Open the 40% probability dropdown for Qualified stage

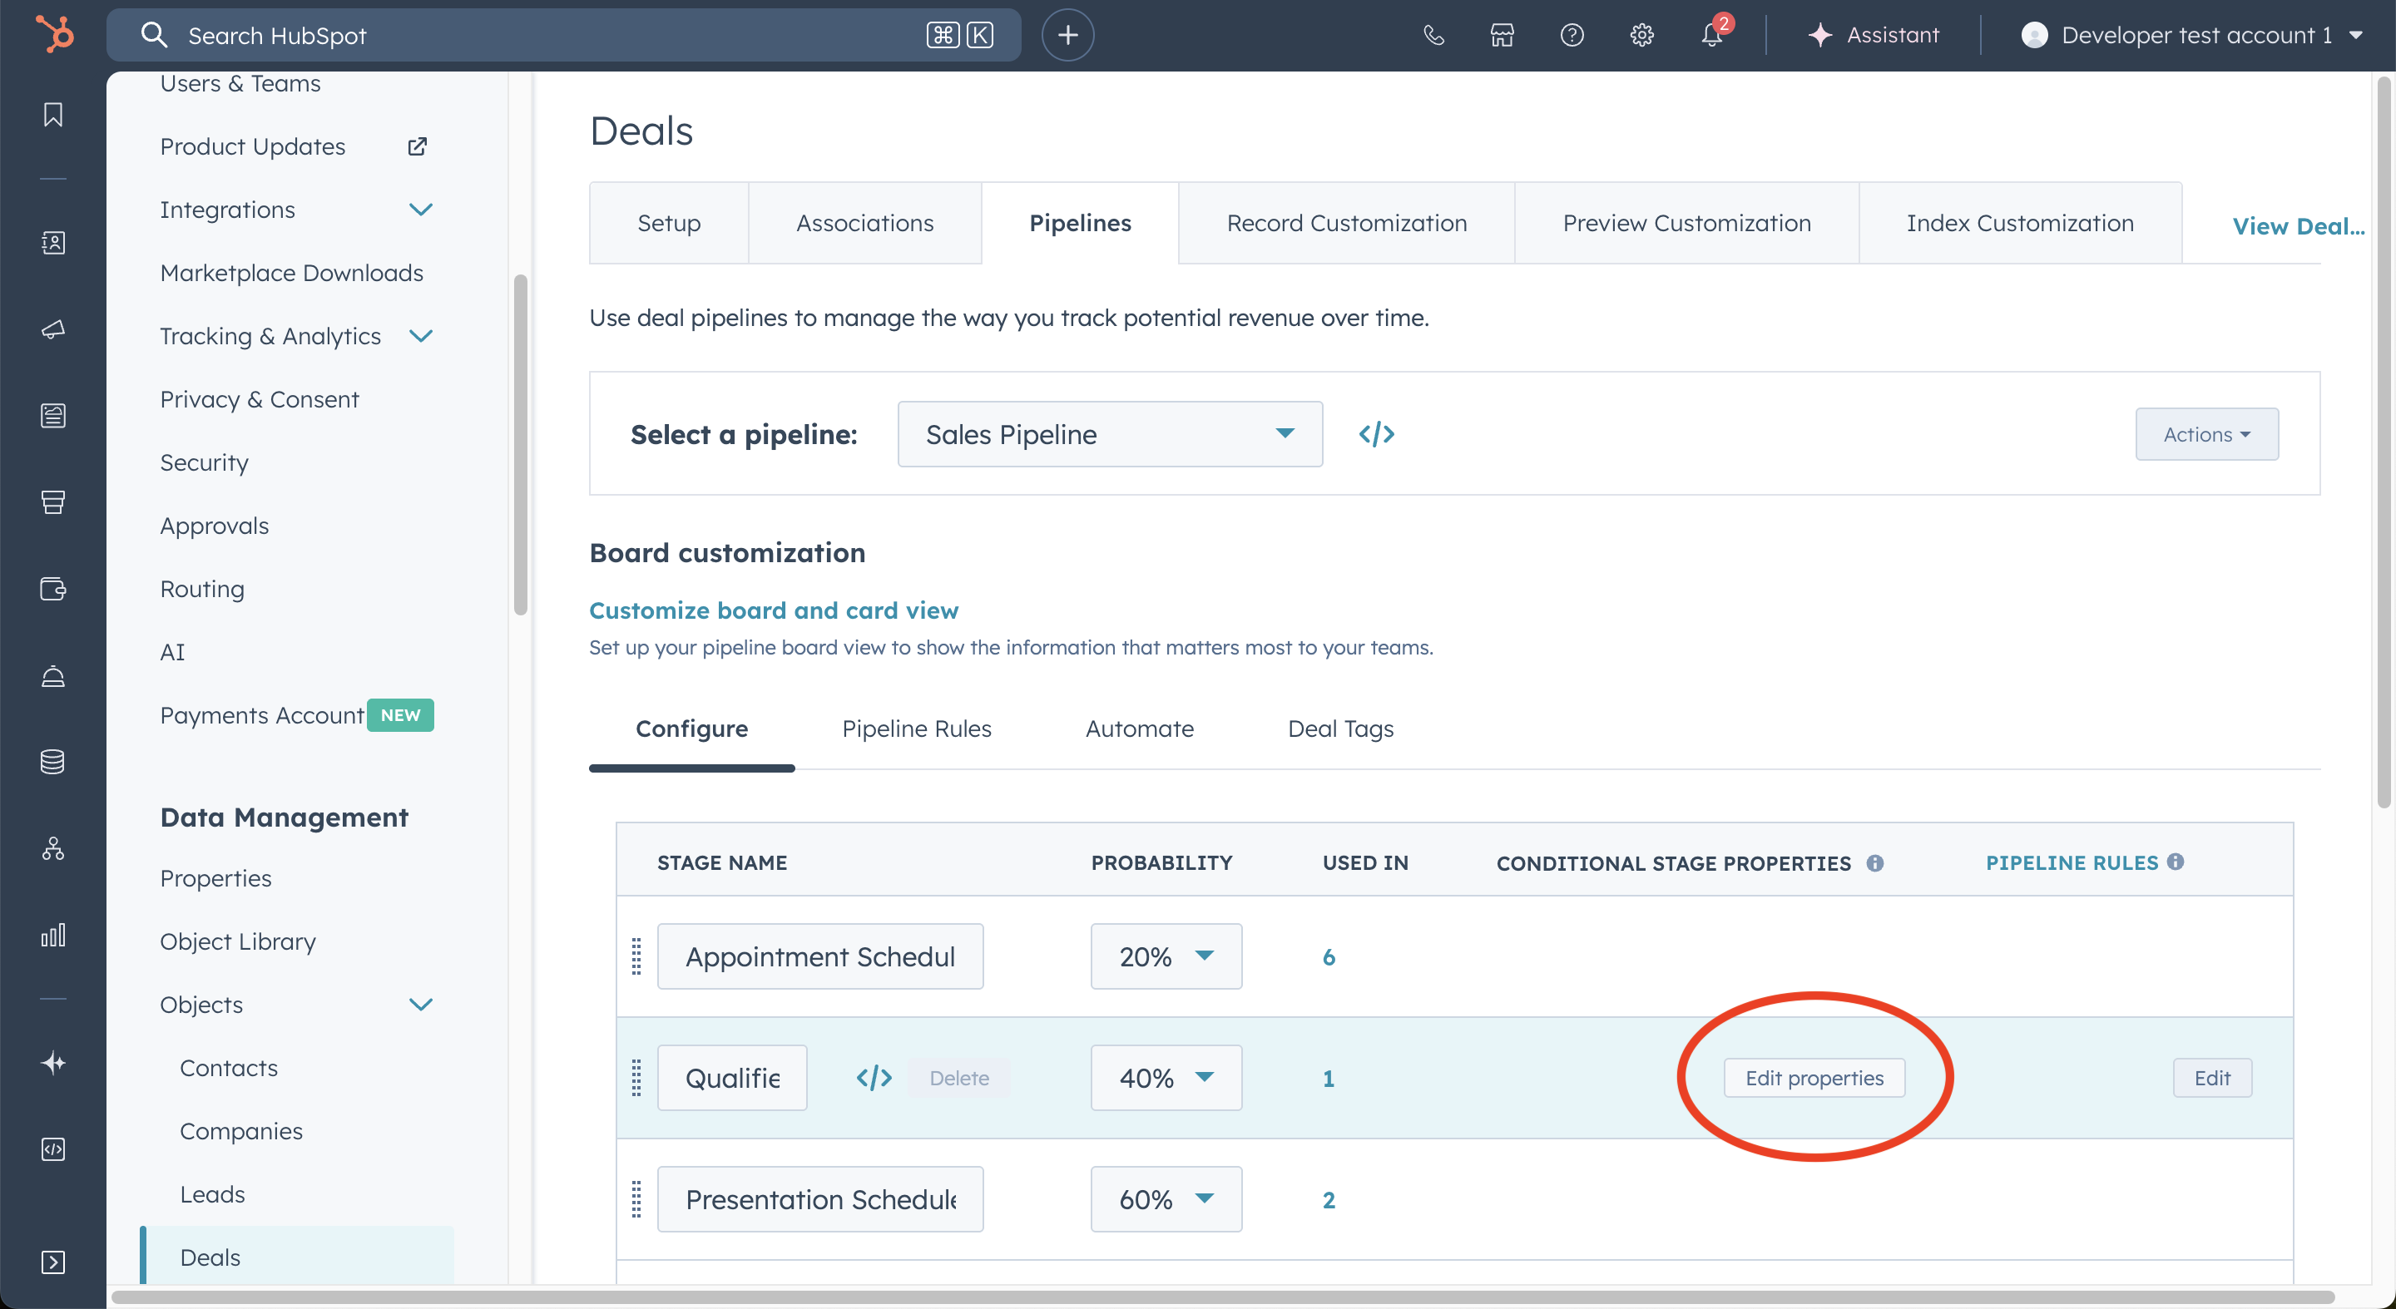tap(1166, 1078)
